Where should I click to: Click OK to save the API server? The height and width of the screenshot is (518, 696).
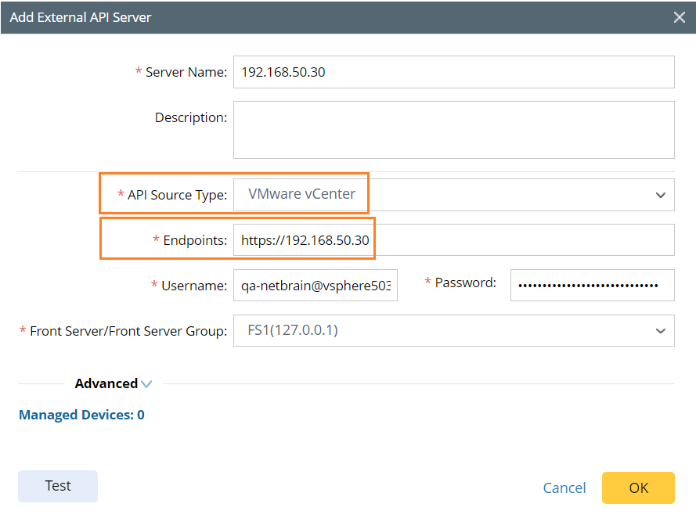tap(638, 487)
